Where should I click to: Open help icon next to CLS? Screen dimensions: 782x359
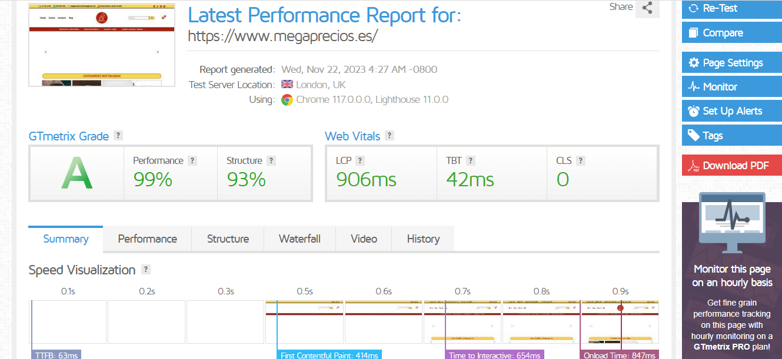coord(581,160)
